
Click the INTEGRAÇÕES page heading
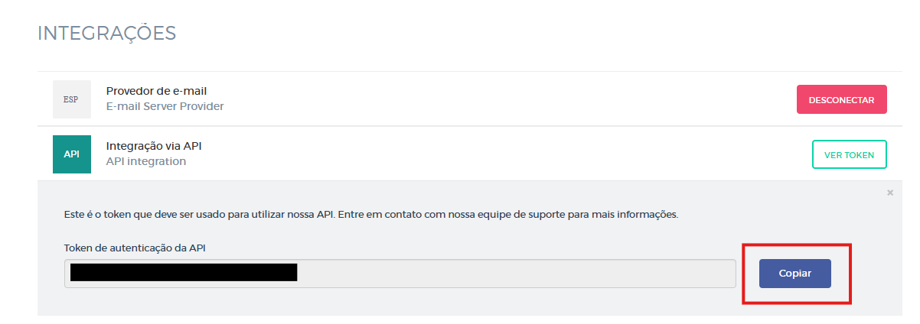[x=106, y=33]
